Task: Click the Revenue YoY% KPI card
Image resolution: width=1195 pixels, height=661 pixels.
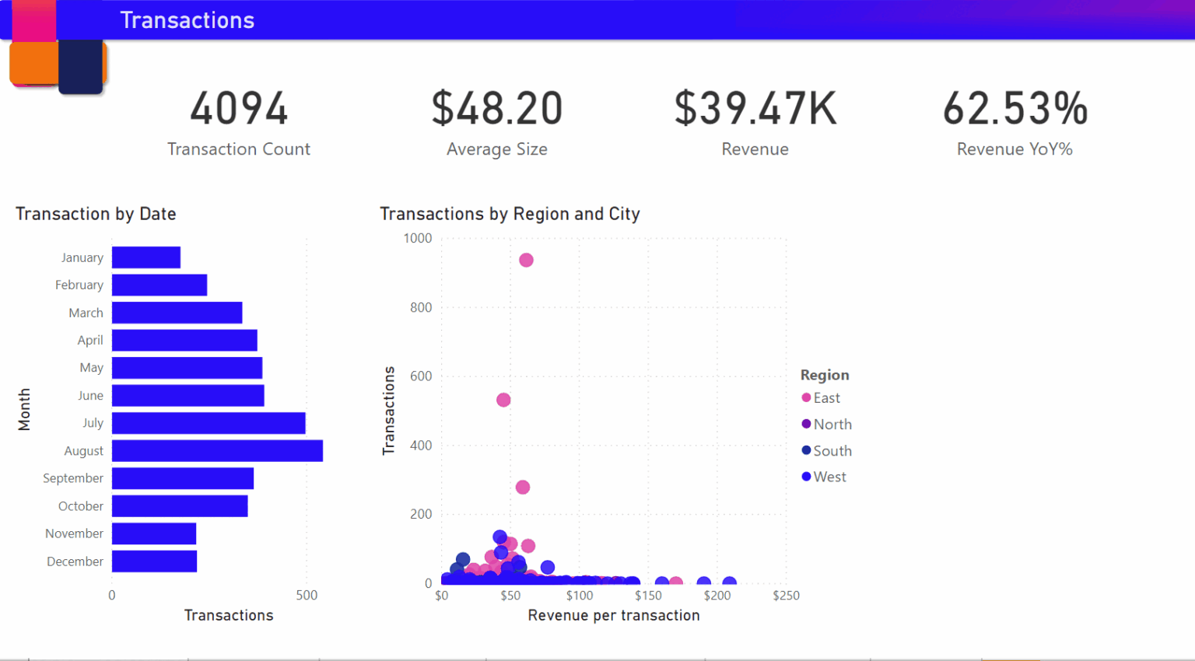Action: [1015, 121]
